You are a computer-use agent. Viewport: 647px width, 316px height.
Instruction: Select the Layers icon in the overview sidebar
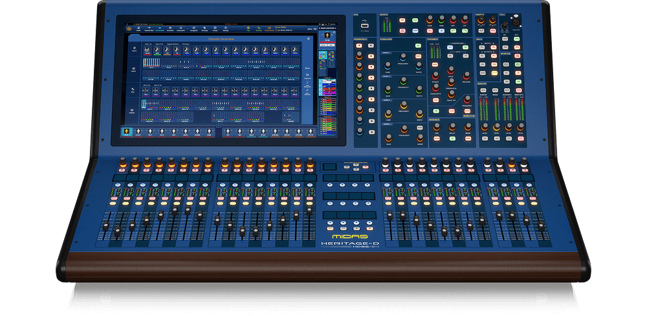[x=134, y=49]
